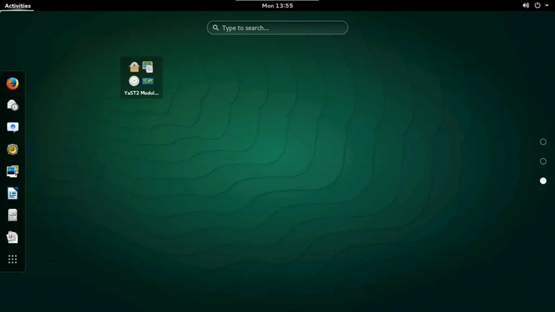Open Evolution mail and calendar icon
555x312 pixels.
point(12,106)
